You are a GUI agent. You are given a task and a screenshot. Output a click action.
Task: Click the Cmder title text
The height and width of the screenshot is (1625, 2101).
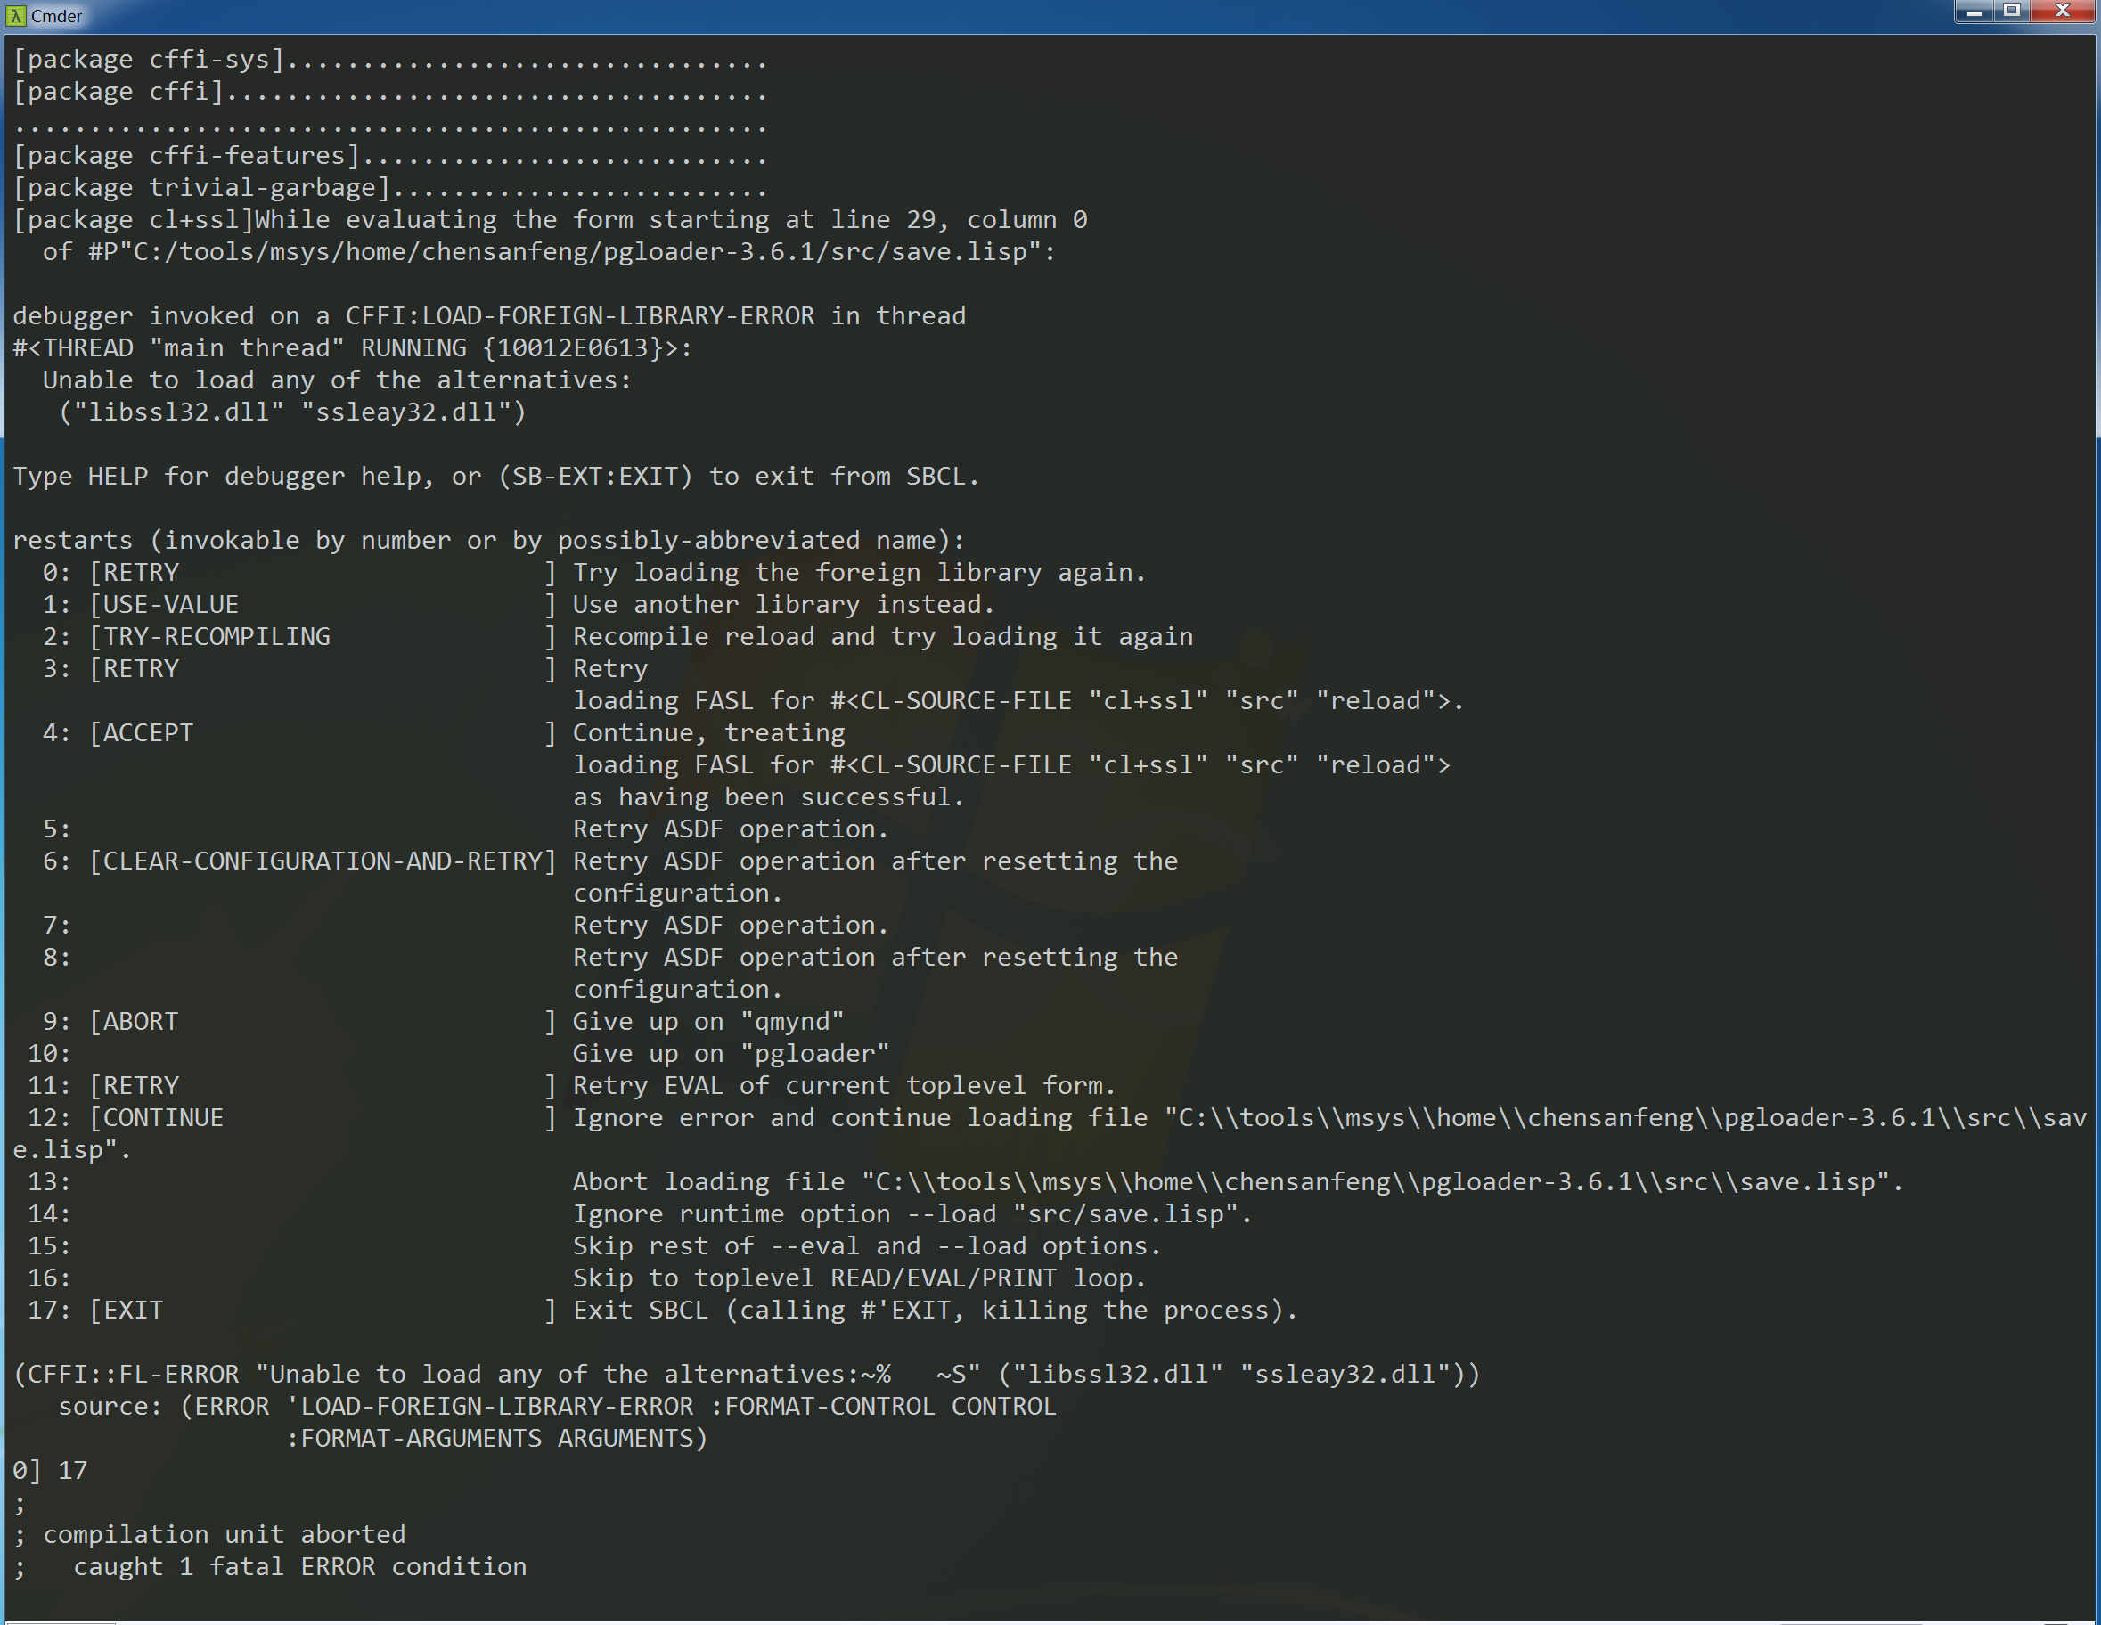coord(56,15)
